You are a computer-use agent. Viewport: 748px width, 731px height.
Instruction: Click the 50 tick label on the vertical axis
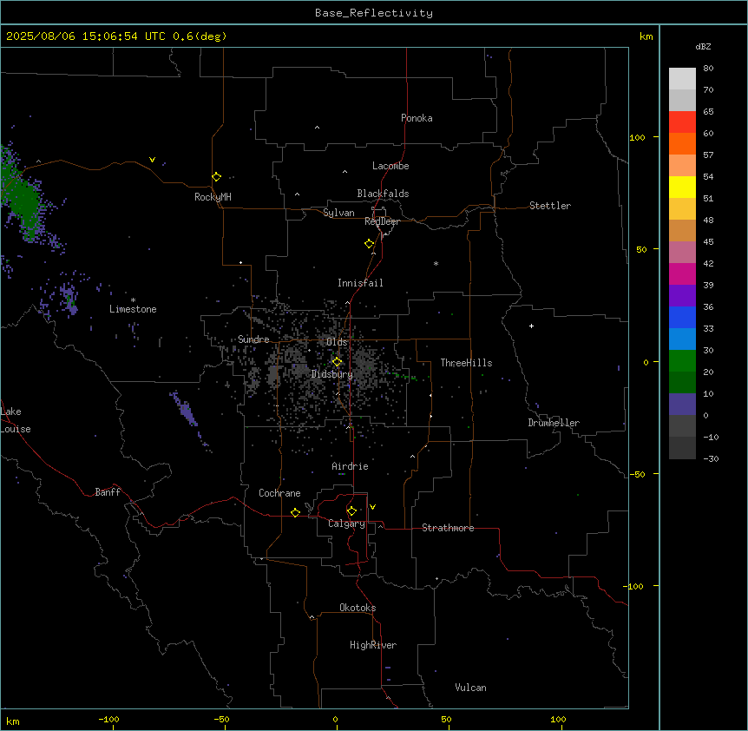641,249
